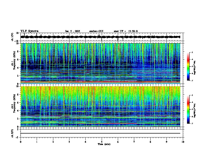This screenshot has width=206, height=159.
Task: Click the "ch.3(V)" axis label
Action: click(12, 134)
